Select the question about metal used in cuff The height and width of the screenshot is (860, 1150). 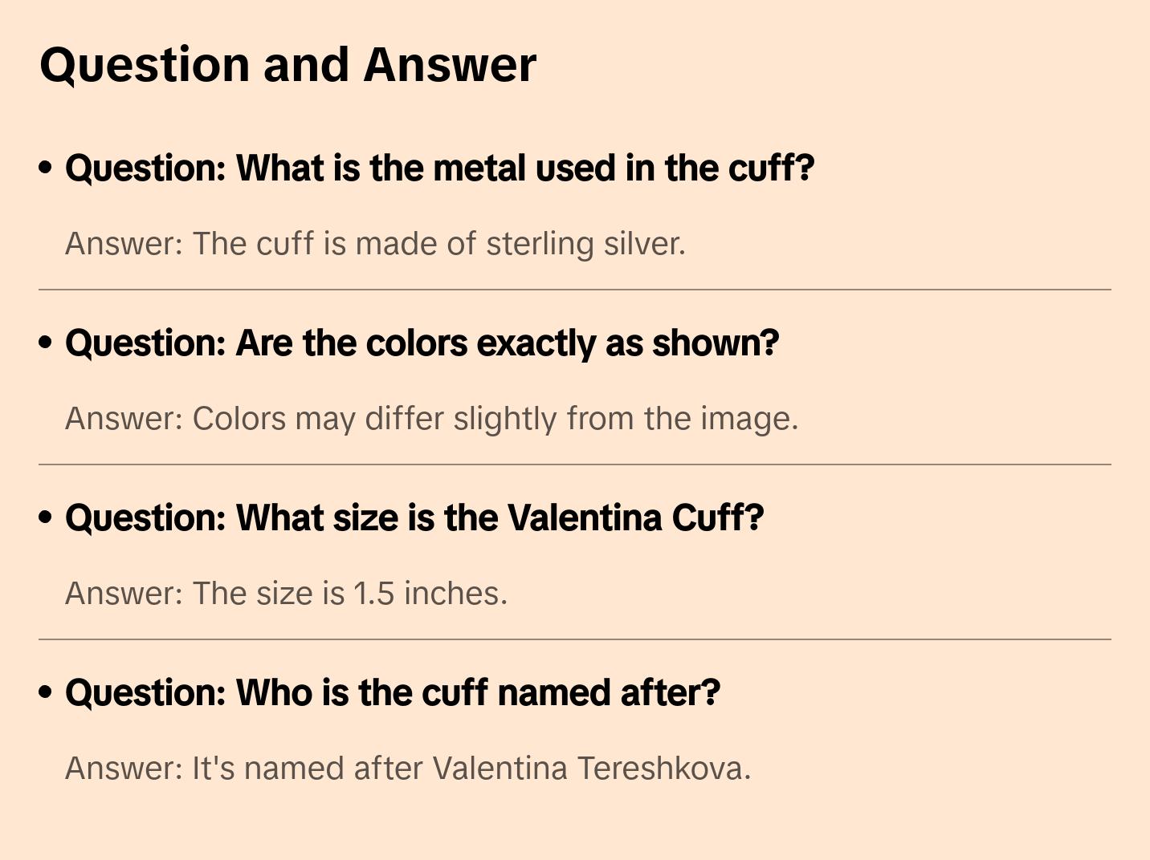439,168
